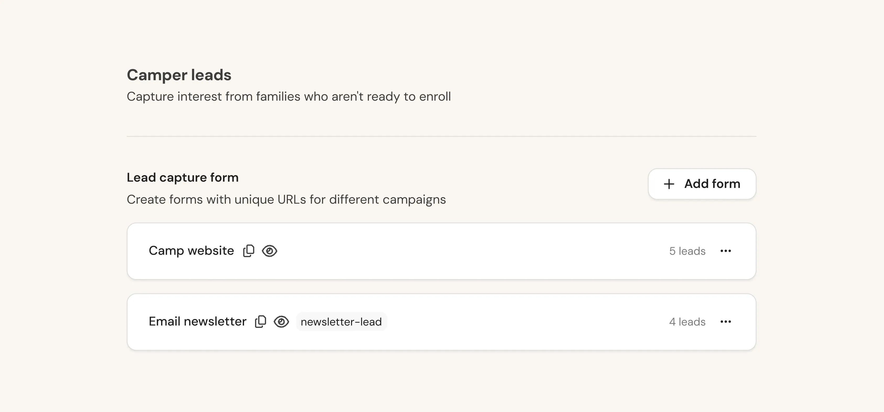Click the divider line under the Camper leads header
The height and width of the screenshot is (412, 884).
441,137
